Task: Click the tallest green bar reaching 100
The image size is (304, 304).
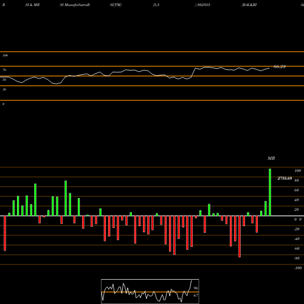Action: (x=270, y=192)
